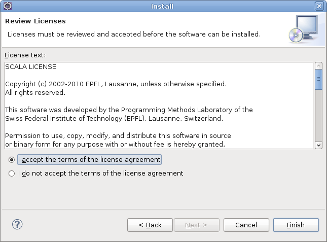Click the 'License text:' label

[x=25, y=55]
